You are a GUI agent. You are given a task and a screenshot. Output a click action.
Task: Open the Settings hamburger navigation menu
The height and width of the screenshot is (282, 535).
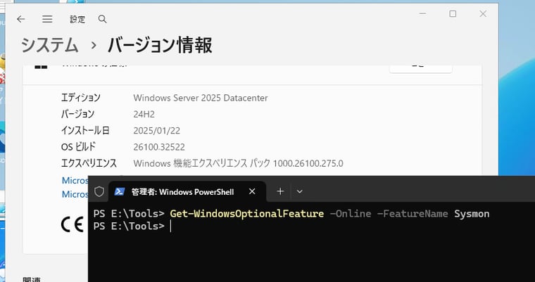pyautogui.click(x=47, y=19)
